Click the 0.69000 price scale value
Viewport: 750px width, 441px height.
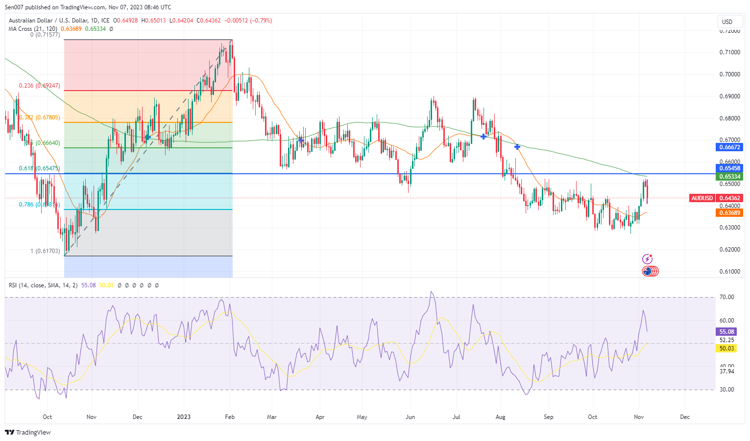729,96
